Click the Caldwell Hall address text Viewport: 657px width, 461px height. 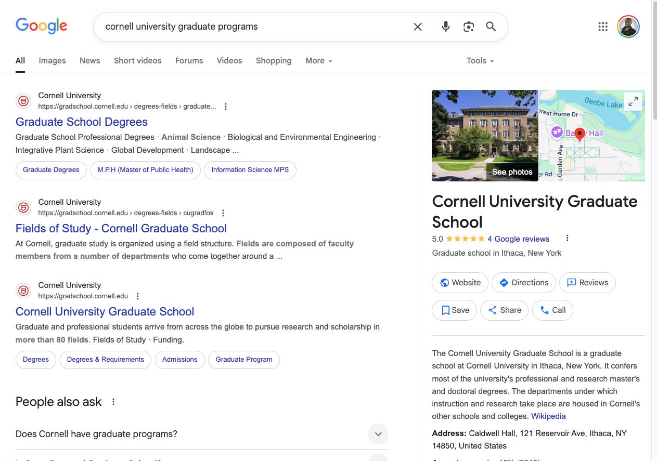pos(530,440)
